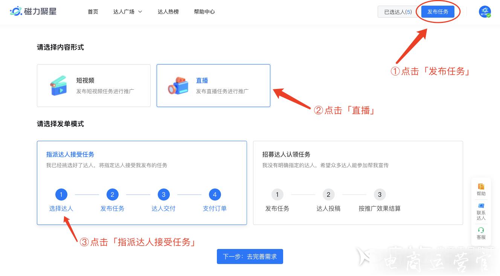Go to 首页 in navigation
The height and width of the screenshot is (276, 500).
[93, 12]
